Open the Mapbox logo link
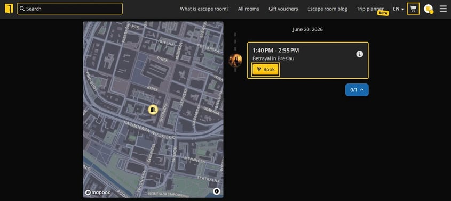The height and width of the screenshot is (201, 451). point(98,192)
